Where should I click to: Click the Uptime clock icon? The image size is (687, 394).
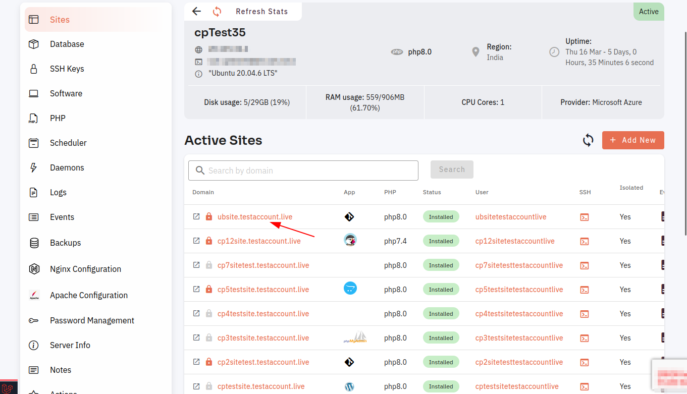pyautogui.click(x=554, y=52)
